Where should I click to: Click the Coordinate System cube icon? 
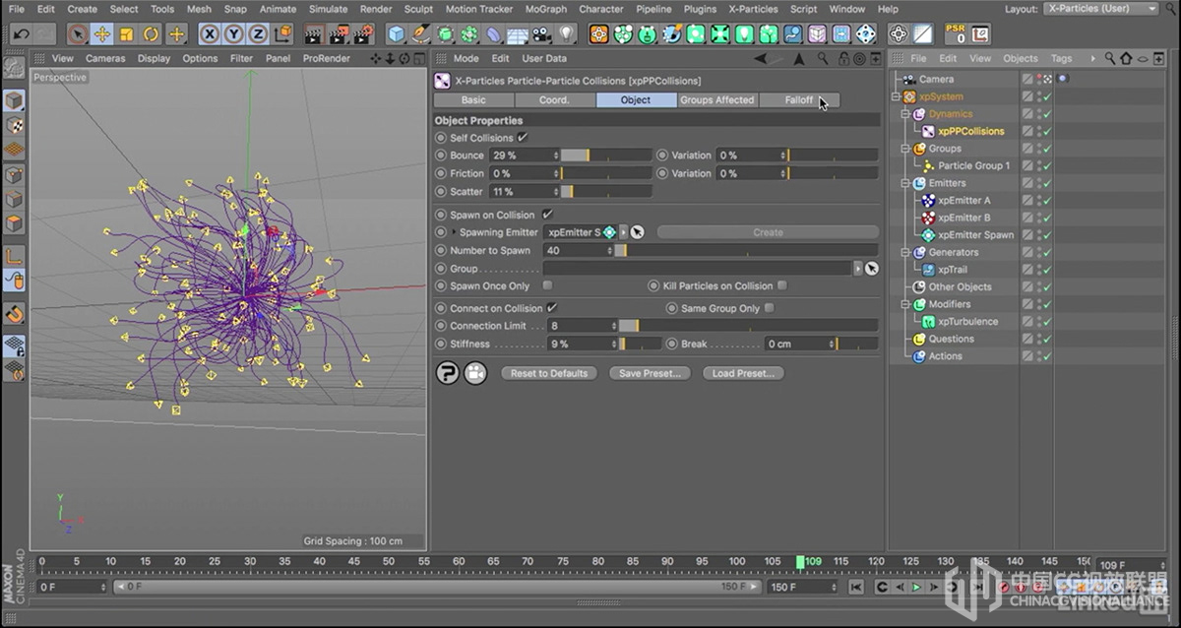(x=281, y=34)
